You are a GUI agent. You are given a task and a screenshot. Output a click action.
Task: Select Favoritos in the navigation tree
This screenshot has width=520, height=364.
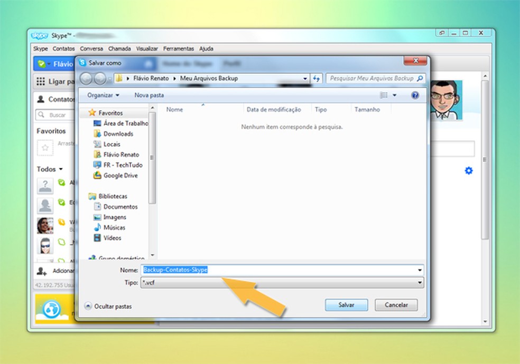coord(110,113)
